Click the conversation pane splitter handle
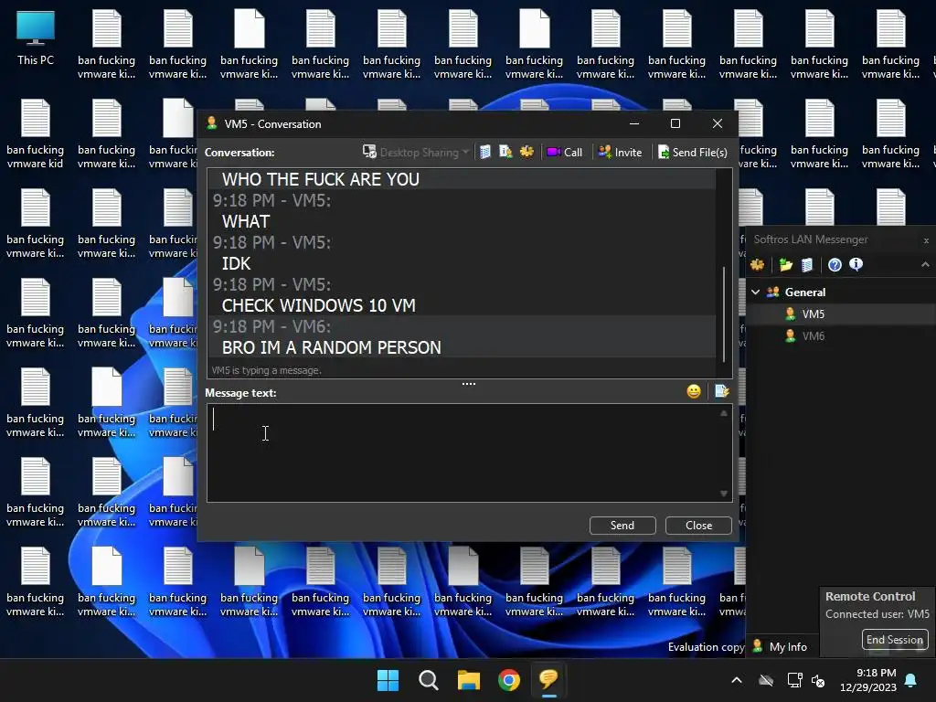Image resolution: width=936 pixels, height=702 pixels. click(x=469, y=384)
